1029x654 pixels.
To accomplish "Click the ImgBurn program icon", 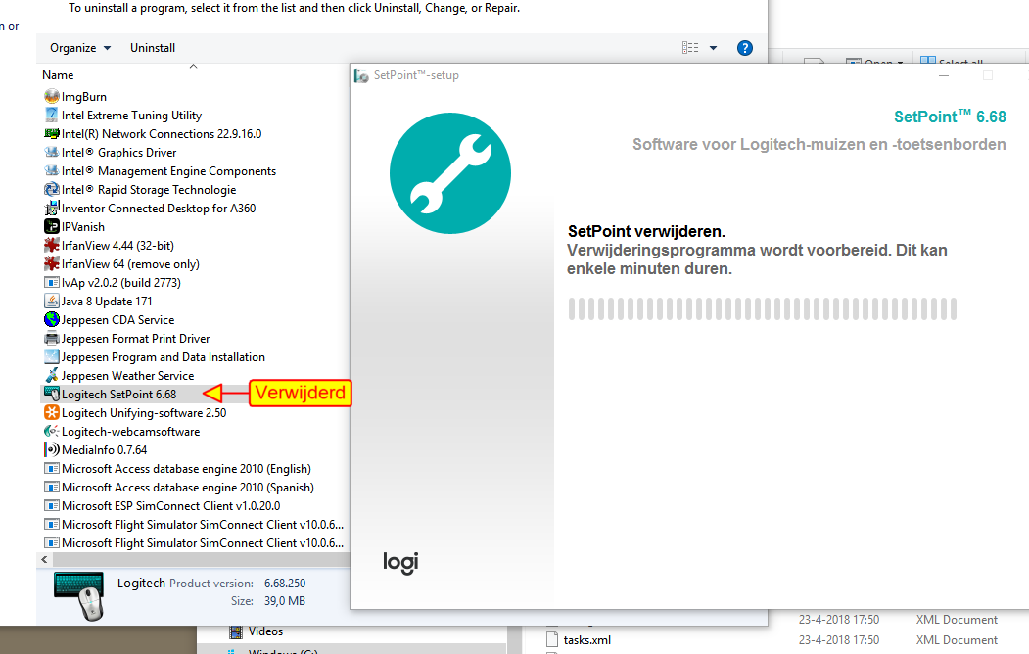I will click(51, 96).
